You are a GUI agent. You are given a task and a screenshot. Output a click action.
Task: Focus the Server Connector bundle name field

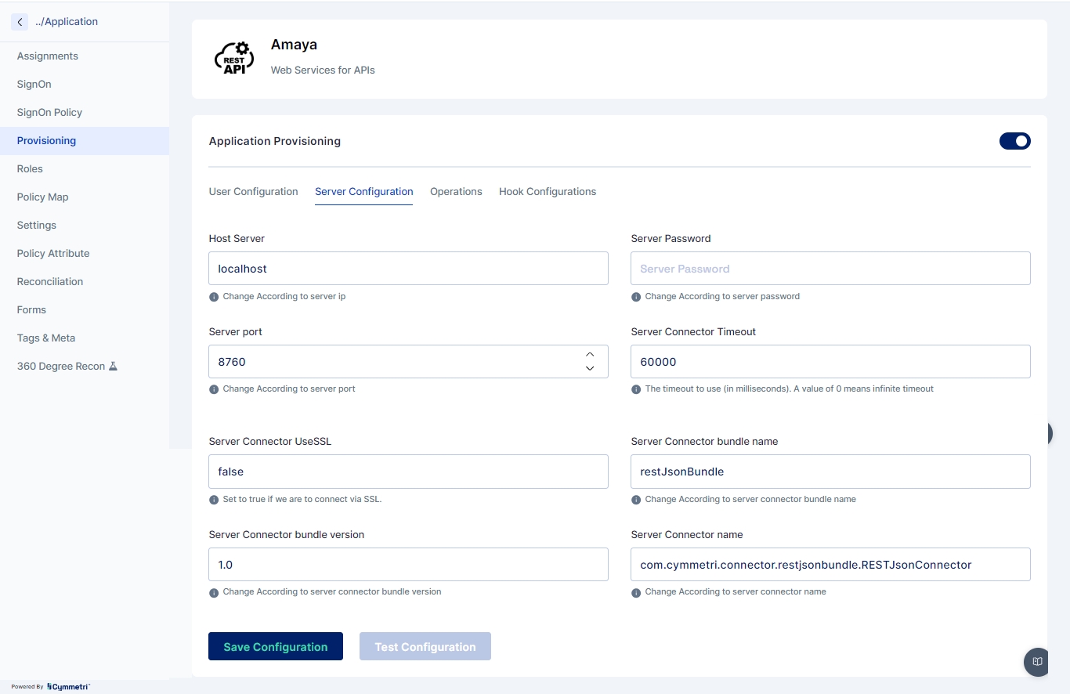pyautogui.click(x=830, y=472)
